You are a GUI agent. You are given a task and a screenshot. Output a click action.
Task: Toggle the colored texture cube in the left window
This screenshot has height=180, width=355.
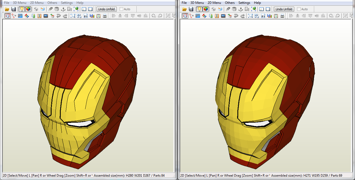pyautogui.click(x=28, y=9)
